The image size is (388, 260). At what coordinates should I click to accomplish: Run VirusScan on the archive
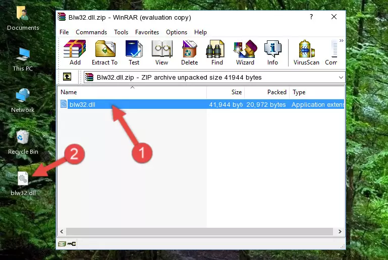pyautogui.click(x=306, y=52)
